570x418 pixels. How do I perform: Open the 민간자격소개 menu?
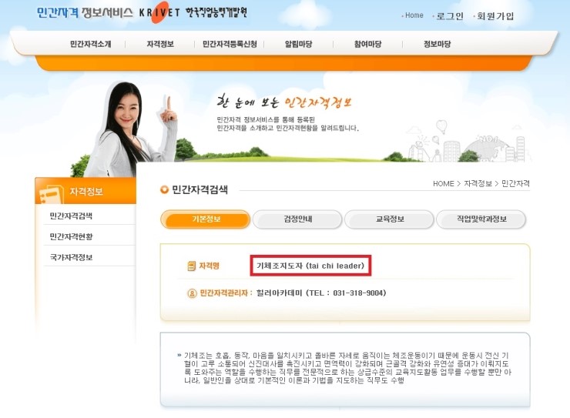click(x=91, y=45)
